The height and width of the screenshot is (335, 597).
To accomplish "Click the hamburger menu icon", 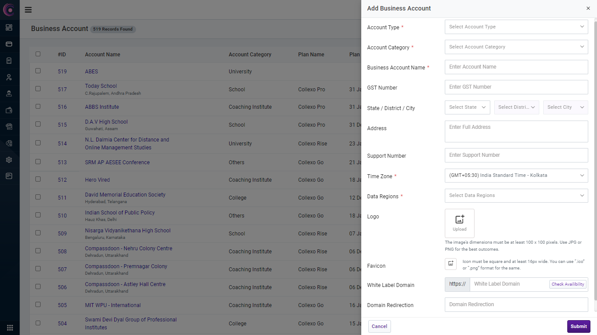I will tap(28, 10).
